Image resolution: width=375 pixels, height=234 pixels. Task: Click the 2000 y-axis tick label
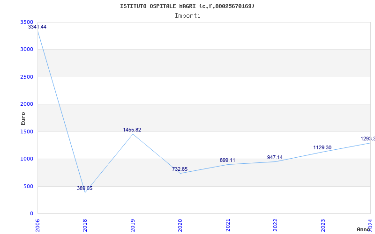27,104
